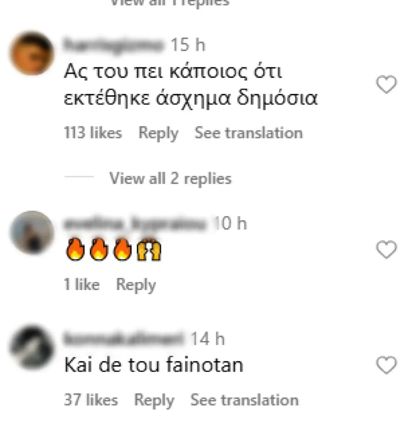The width and height of the screenshot is (412, 431).
Task: Open the 10 h commenter's avatar
Action: tap(31, 232)
